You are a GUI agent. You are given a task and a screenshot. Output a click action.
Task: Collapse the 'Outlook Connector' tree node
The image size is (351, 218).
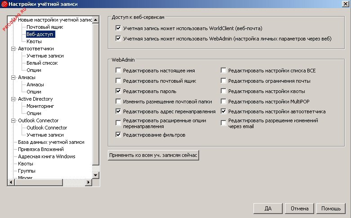click(x=13, y=120)
